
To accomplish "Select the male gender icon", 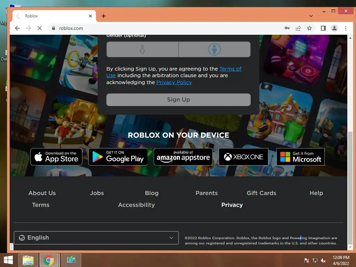I will pyautogui.click(x=214, y=49).
